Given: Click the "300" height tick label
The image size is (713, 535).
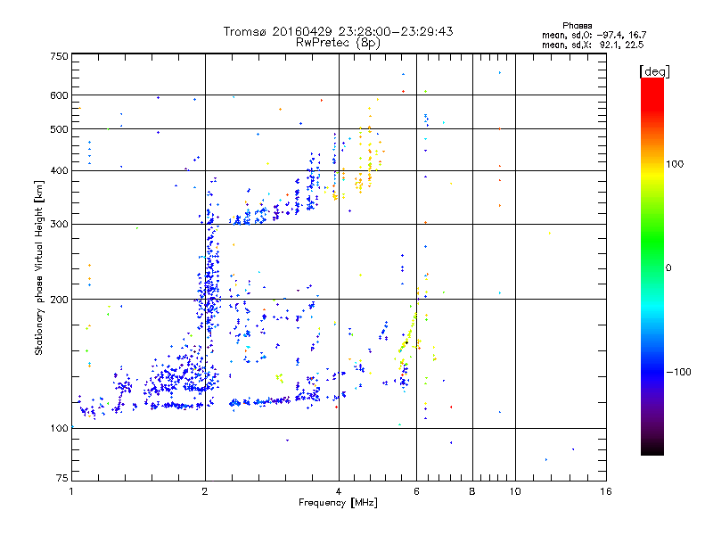Looking at the screenshot, I should coord(59,225).
